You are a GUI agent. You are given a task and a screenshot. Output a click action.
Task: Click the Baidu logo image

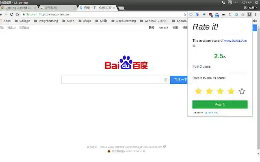126,62
